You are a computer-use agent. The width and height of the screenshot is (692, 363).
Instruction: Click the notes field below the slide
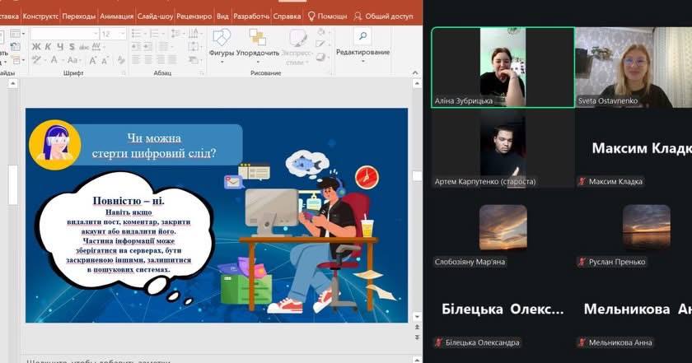(206, 360)
